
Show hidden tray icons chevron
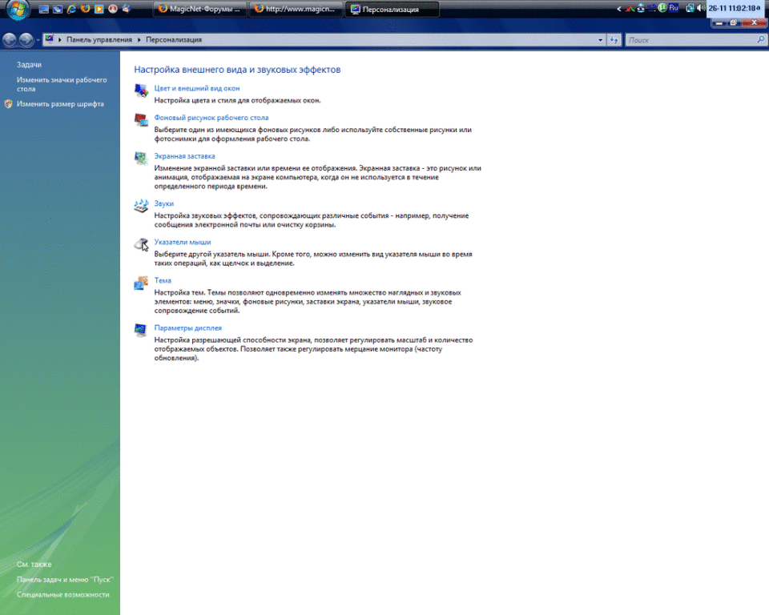[619, 8]
